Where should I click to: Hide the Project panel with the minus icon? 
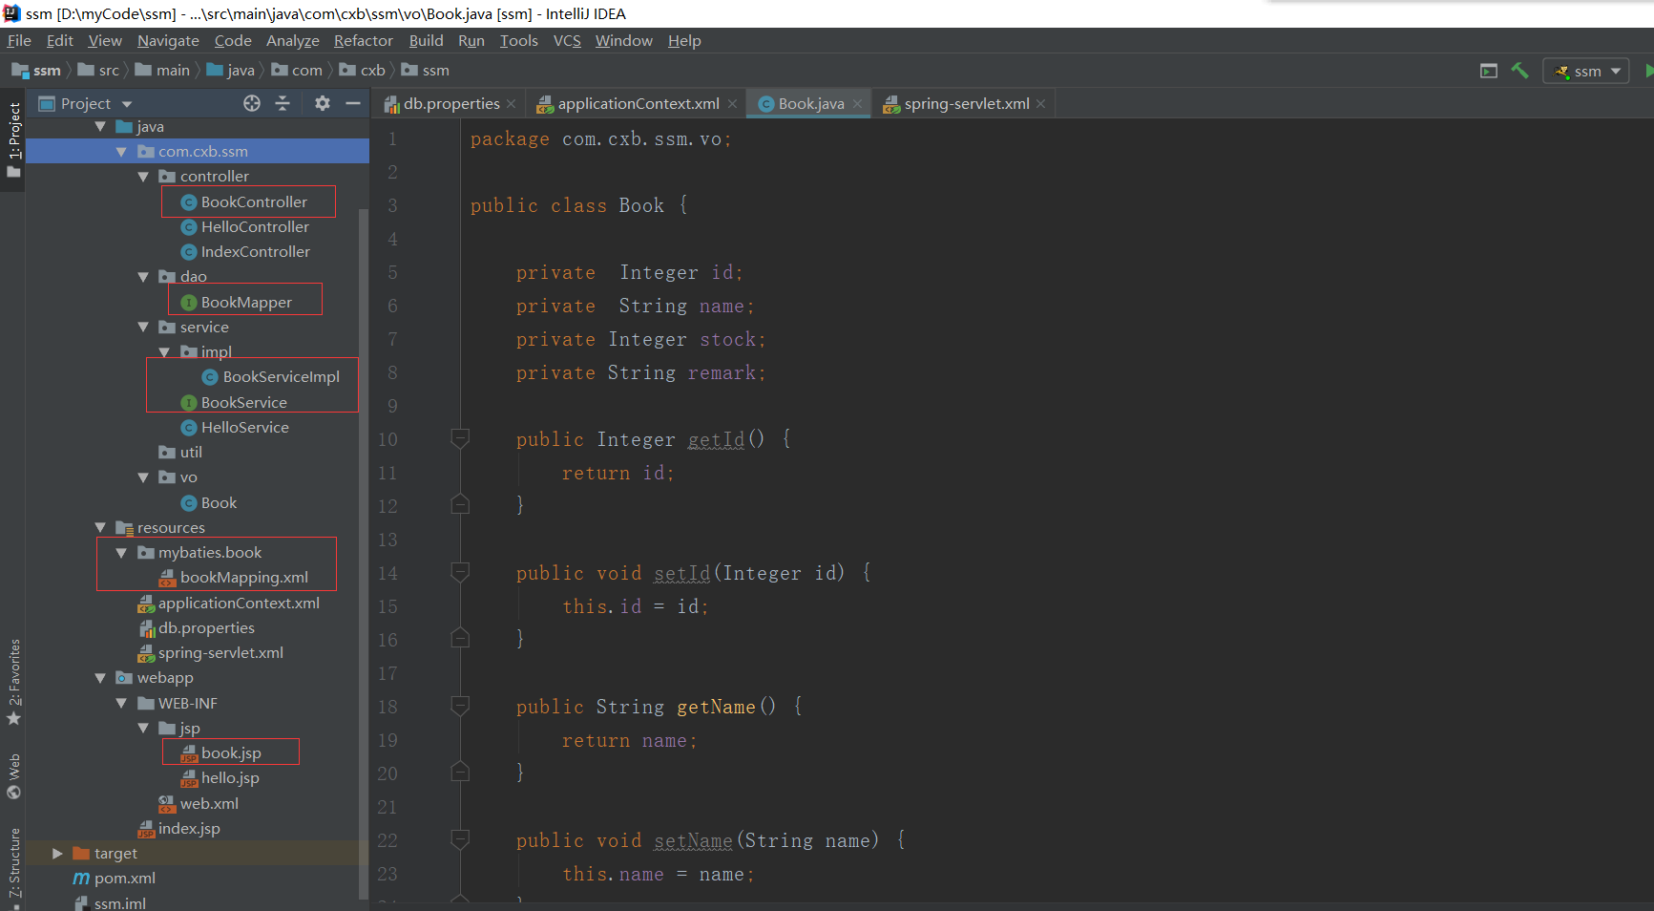(x=352, y=103)
